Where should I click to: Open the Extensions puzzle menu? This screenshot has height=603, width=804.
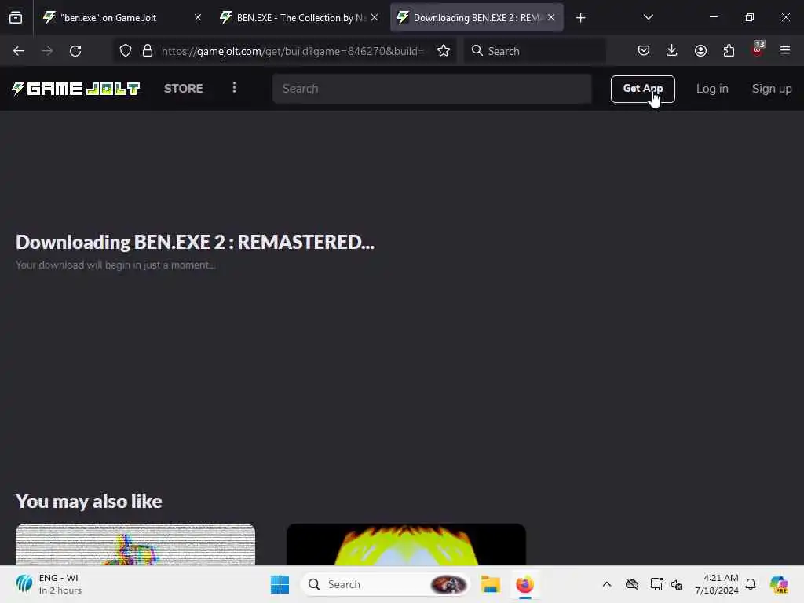coord(729,50)
